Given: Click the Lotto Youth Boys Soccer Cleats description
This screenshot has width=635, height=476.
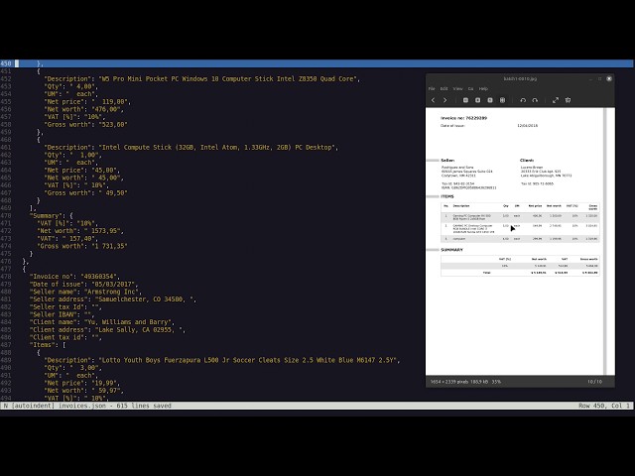Looking at the screenshot, I should pos(222,360).
